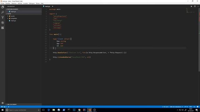This screenshot has width=200, height=112.
Task: Click the editor vertical scrollbar
Action: point(199,40)
